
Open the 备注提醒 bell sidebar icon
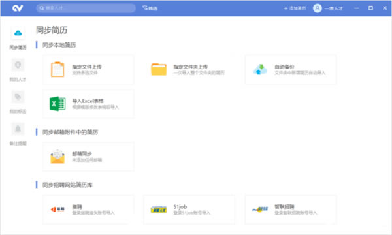(x=18, y=129)
